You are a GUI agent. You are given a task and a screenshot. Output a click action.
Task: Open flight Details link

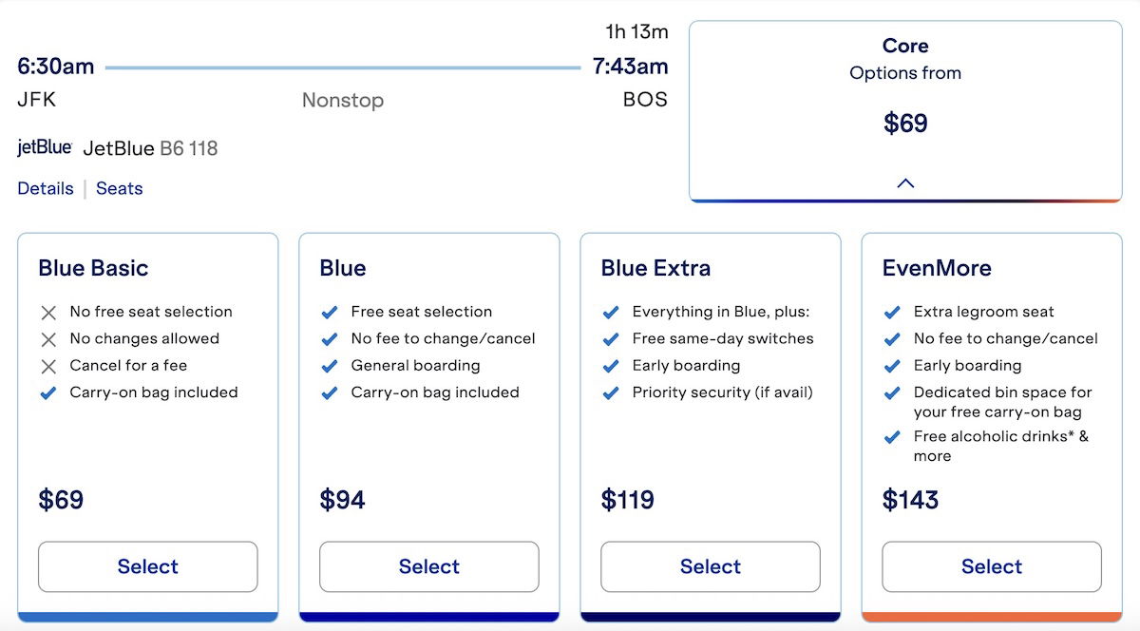pyautogui.click(x=46, y=188)
